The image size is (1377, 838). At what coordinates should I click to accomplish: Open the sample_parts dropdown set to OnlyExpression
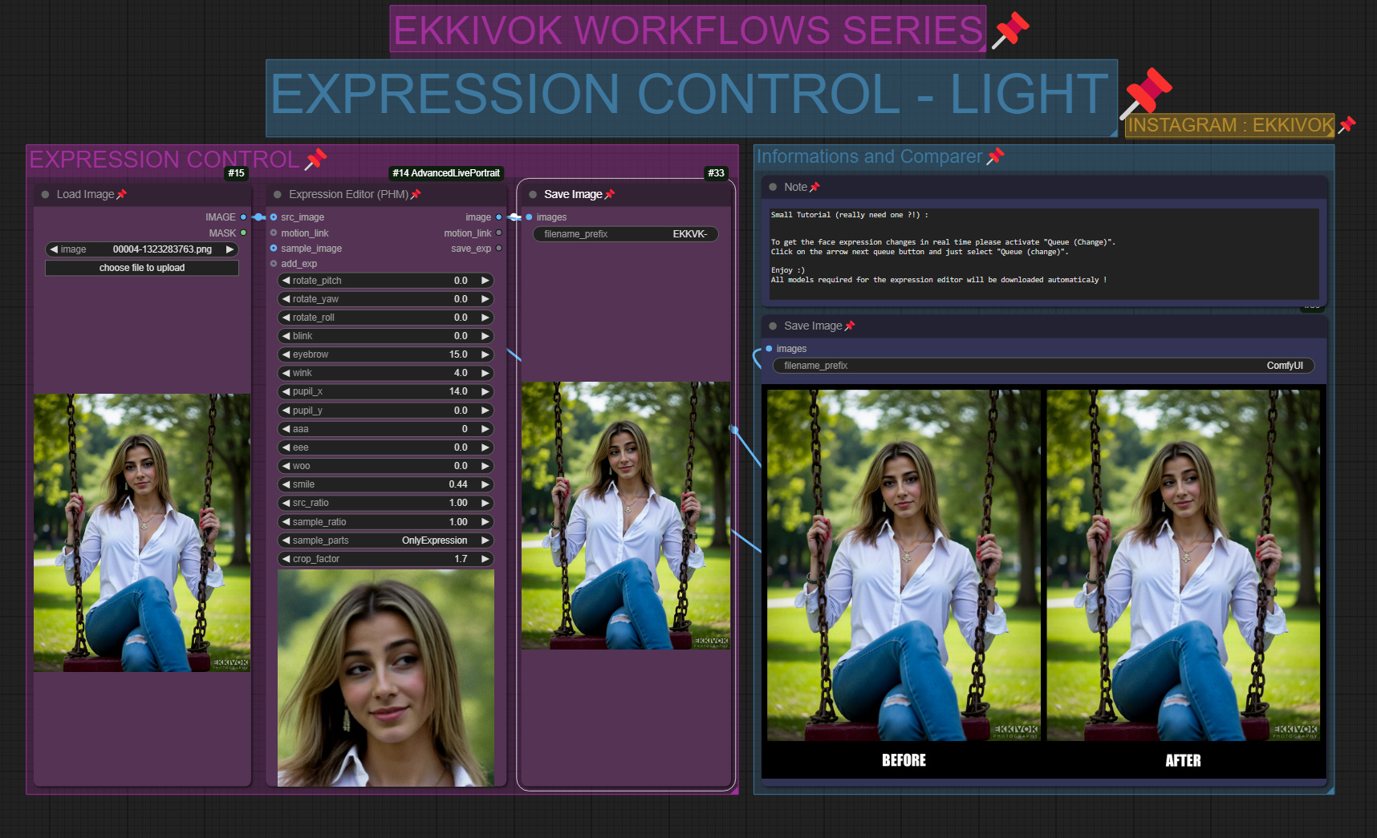point(385,540)
